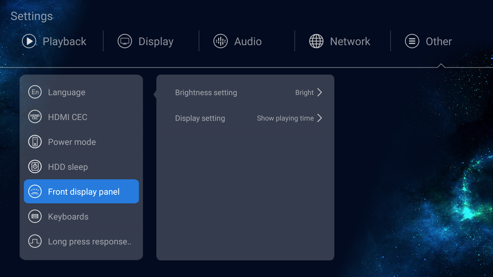493x277 pixels.
Task: Expand the Brightness setting chevron
Action: click(319, 92)
